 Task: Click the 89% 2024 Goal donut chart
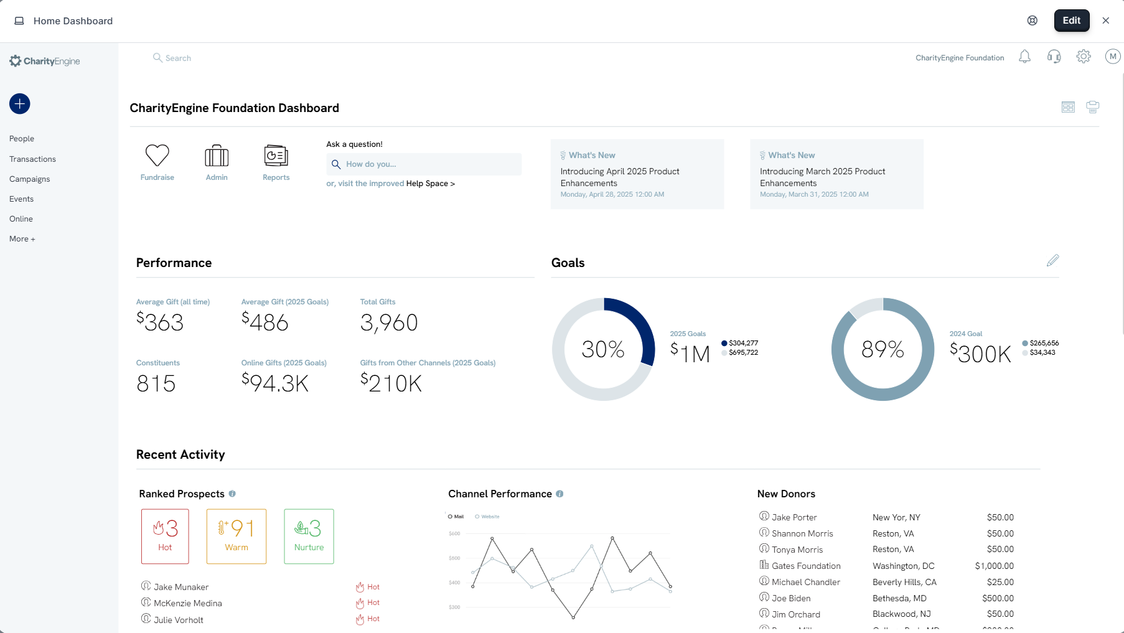tap(883, 349)
